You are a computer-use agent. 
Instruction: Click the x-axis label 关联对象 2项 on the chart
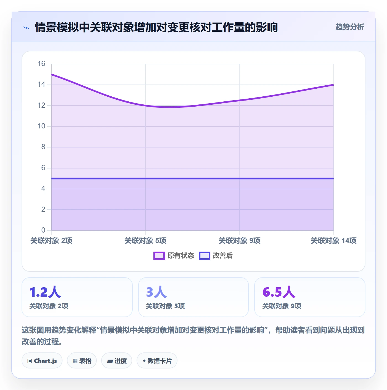click(51, 241)
